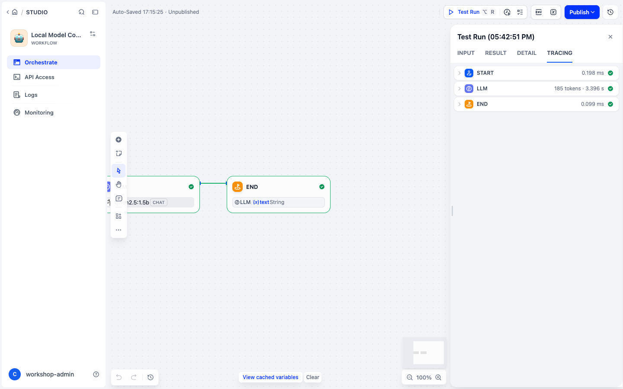Screen dimensions: 623x389
Task: Open the workflow checklist icon
Action: click(520, 12)
